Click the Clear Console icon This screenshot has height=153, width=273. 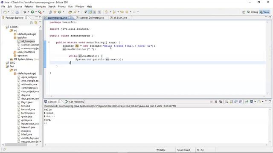click(x=227, y=102)
